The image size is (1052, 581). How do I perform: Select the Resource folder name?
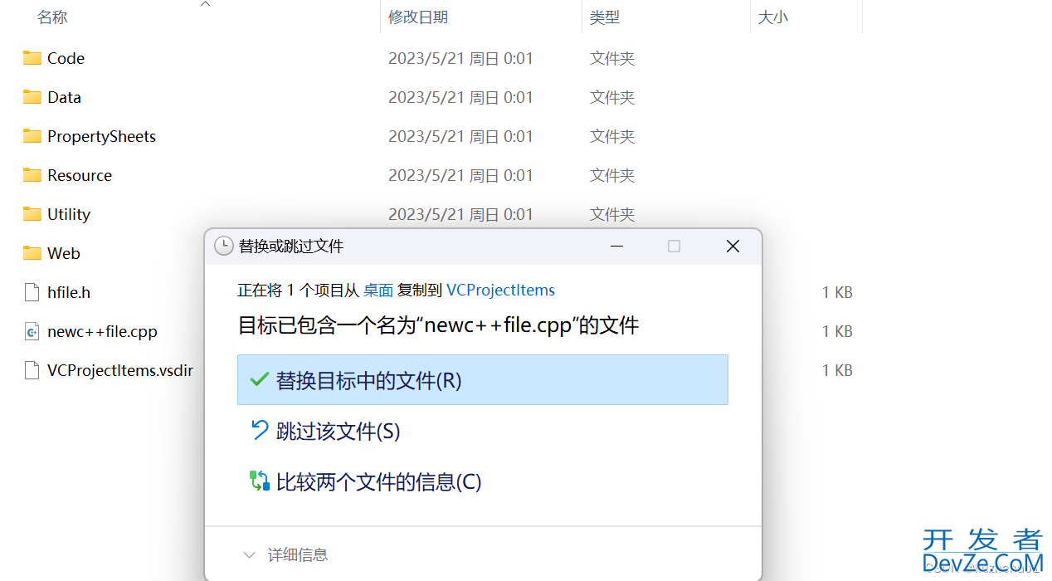point(80,175)
